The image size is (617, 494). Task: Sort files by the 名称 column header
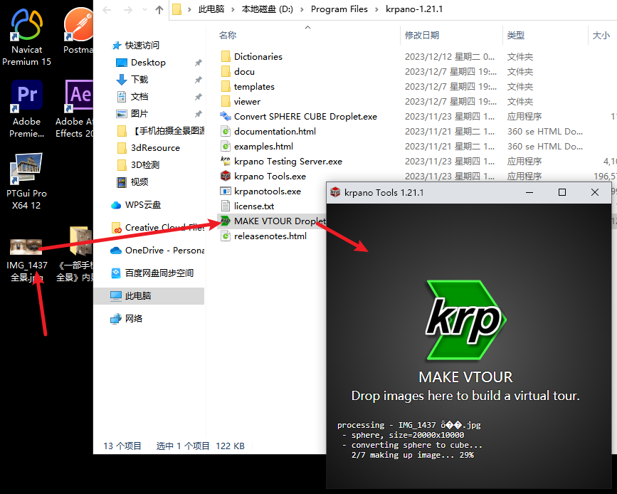pyautogui.click(x=228, y=36)
